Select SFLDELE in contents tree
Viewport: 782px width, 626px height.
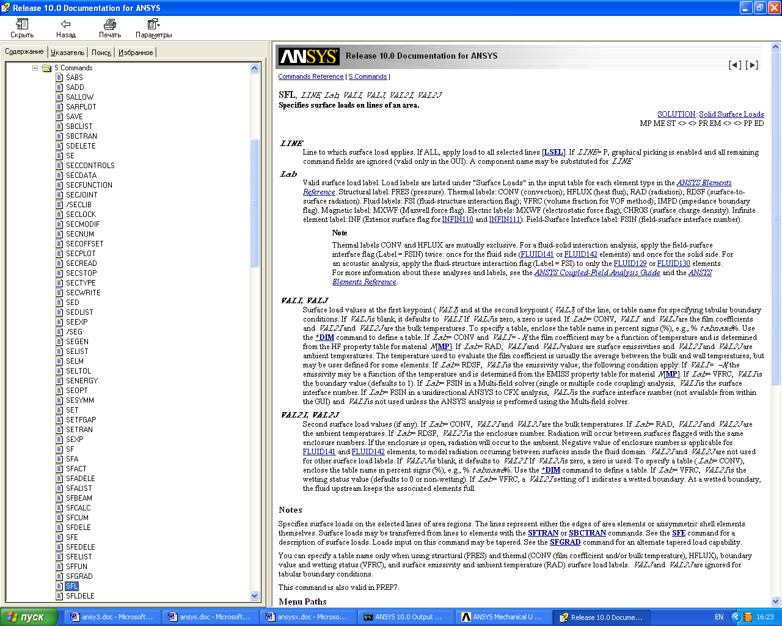(80, 596)
